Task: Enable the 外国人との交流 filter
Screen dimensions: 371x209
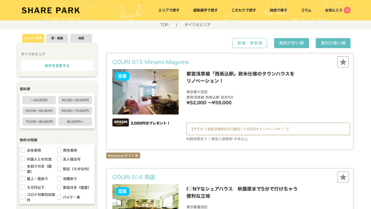Action: coord(23,158)
